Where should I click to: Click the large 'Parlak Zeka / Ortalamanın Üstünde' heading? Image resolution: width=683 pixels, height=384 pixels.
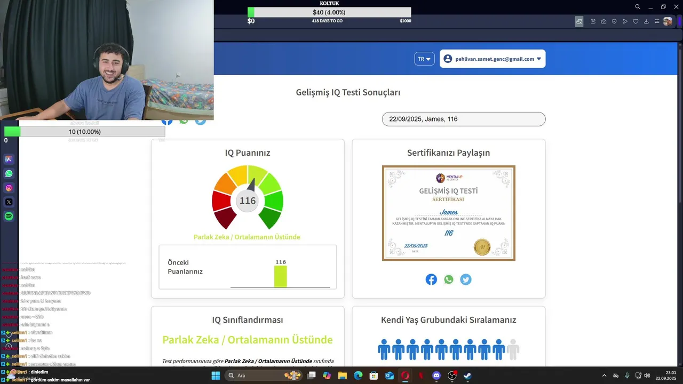coord(248,340)
